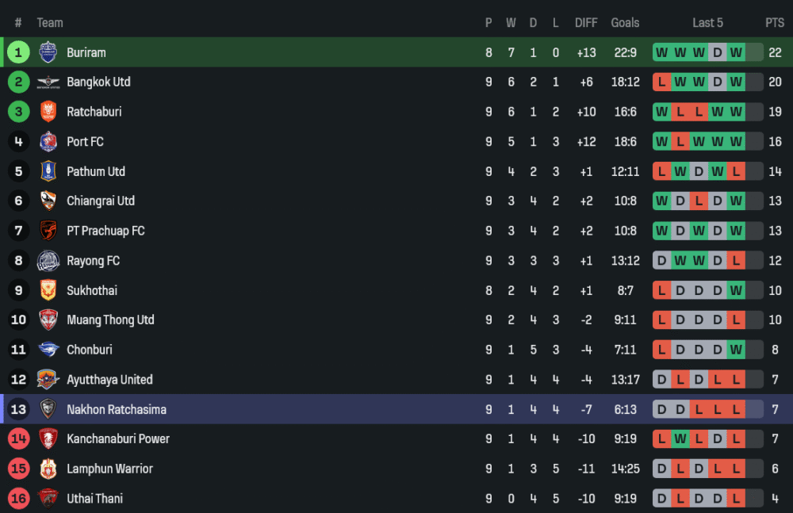Click the Ratchaburi orange crest icon
The height and width of the screenshot is (513, 793).
point(48,112)
